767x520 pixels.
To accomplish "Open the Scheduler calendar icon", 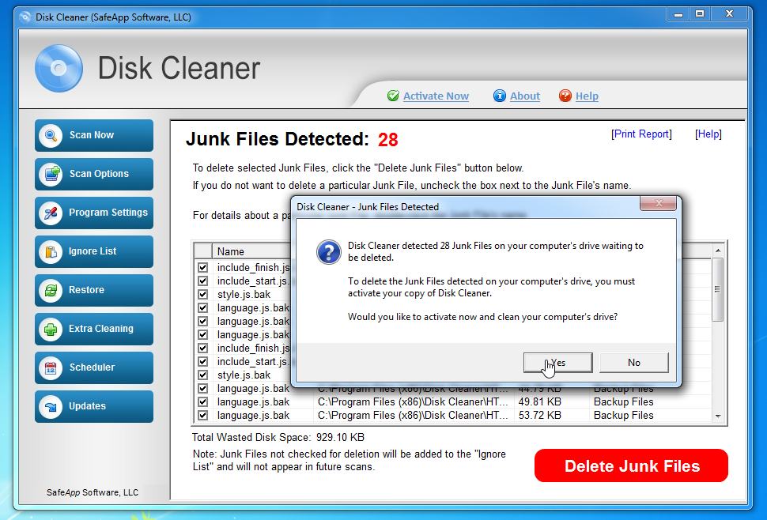I will pyautogui.click(x=49, y=367).
